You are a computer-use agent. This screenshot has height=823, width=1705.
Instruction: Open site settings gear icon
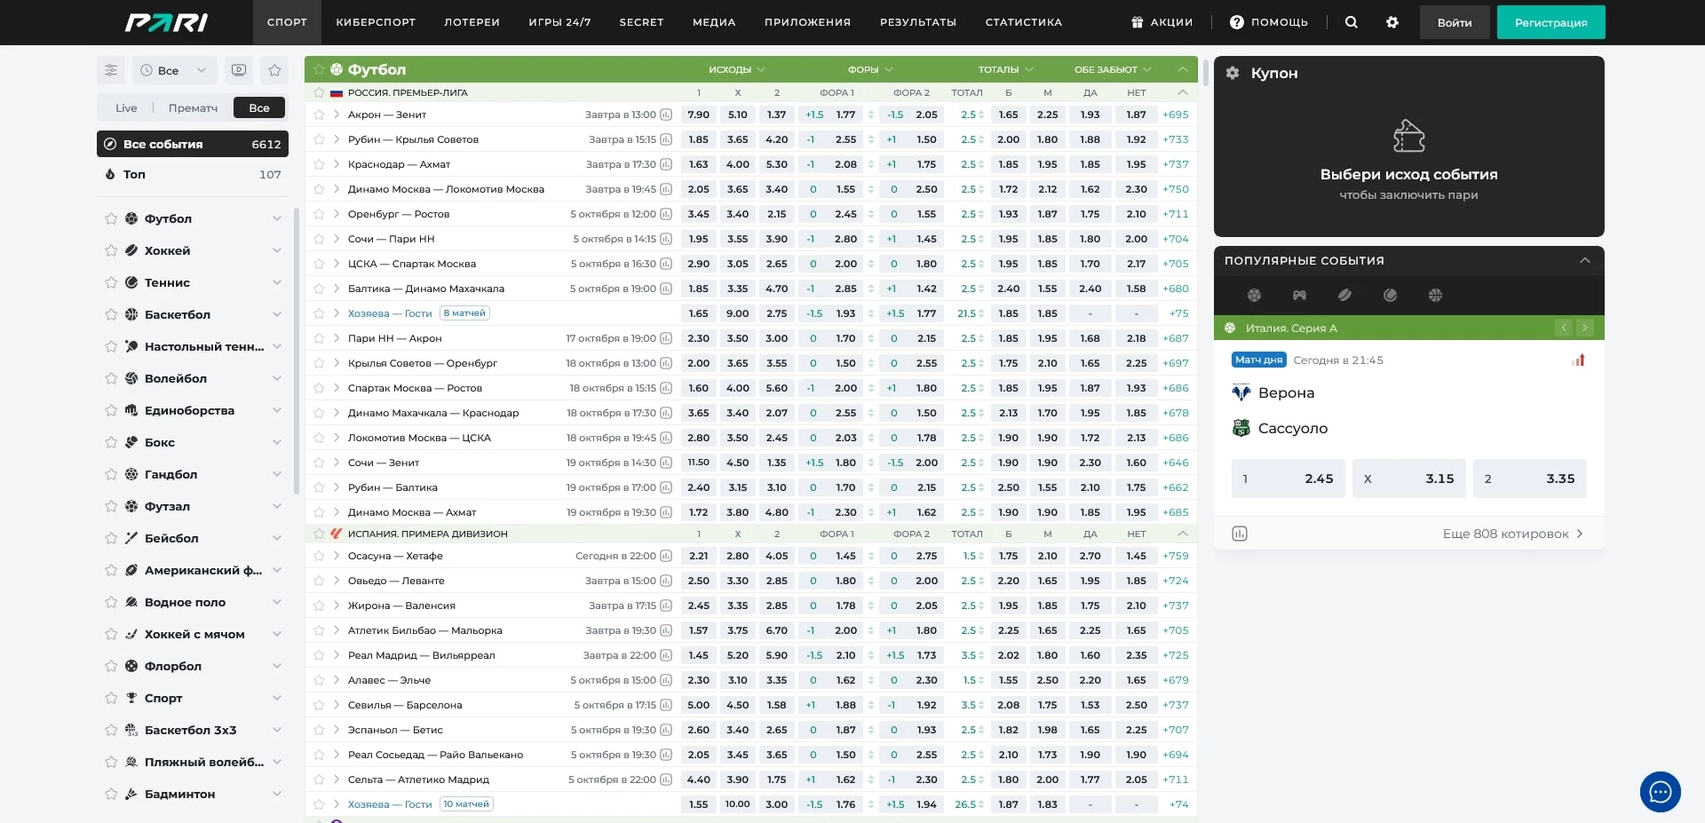click(1392, 22)
